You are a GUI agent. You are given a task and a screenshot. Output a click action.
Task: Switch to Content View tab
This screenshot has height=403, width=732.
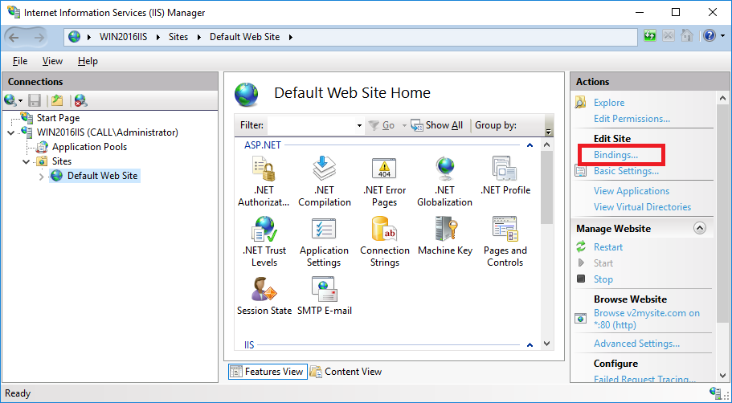click(346, 372)
